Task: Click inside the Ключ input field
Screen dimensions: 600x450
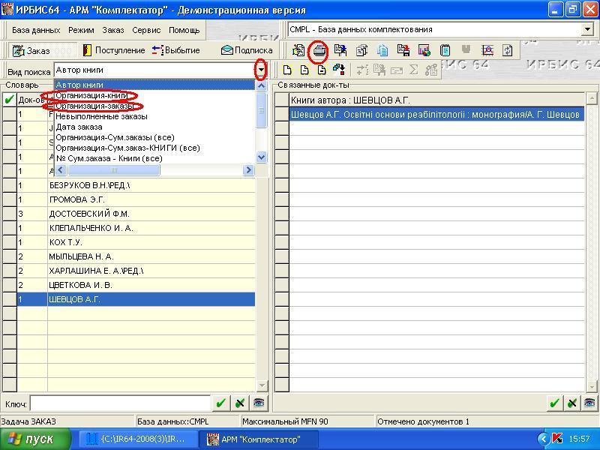Action: (x=120, y=403)
